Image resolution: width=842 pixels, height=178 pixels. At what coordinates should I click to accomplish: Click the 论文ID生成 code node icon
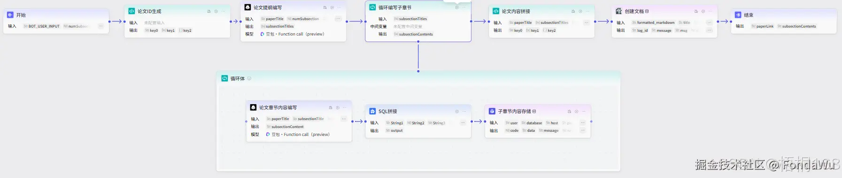point(131,11)
